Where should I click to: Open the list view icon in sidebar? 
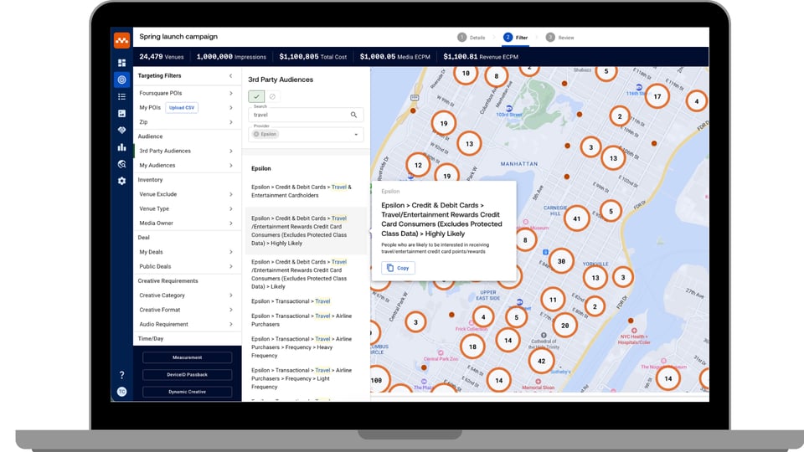(x=121, y=97)
